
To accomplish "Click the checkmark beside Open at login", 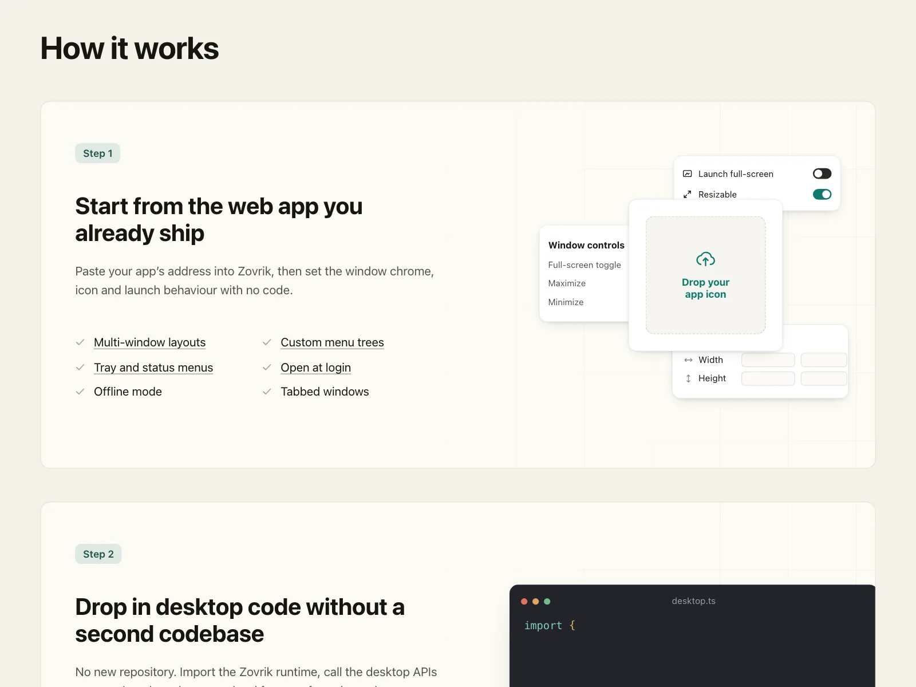I will pos(267,368).
